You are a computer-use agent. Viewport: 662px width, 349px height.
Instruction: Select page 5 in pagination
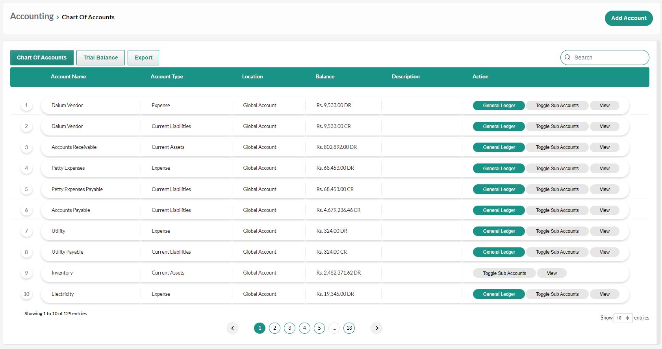319,328
